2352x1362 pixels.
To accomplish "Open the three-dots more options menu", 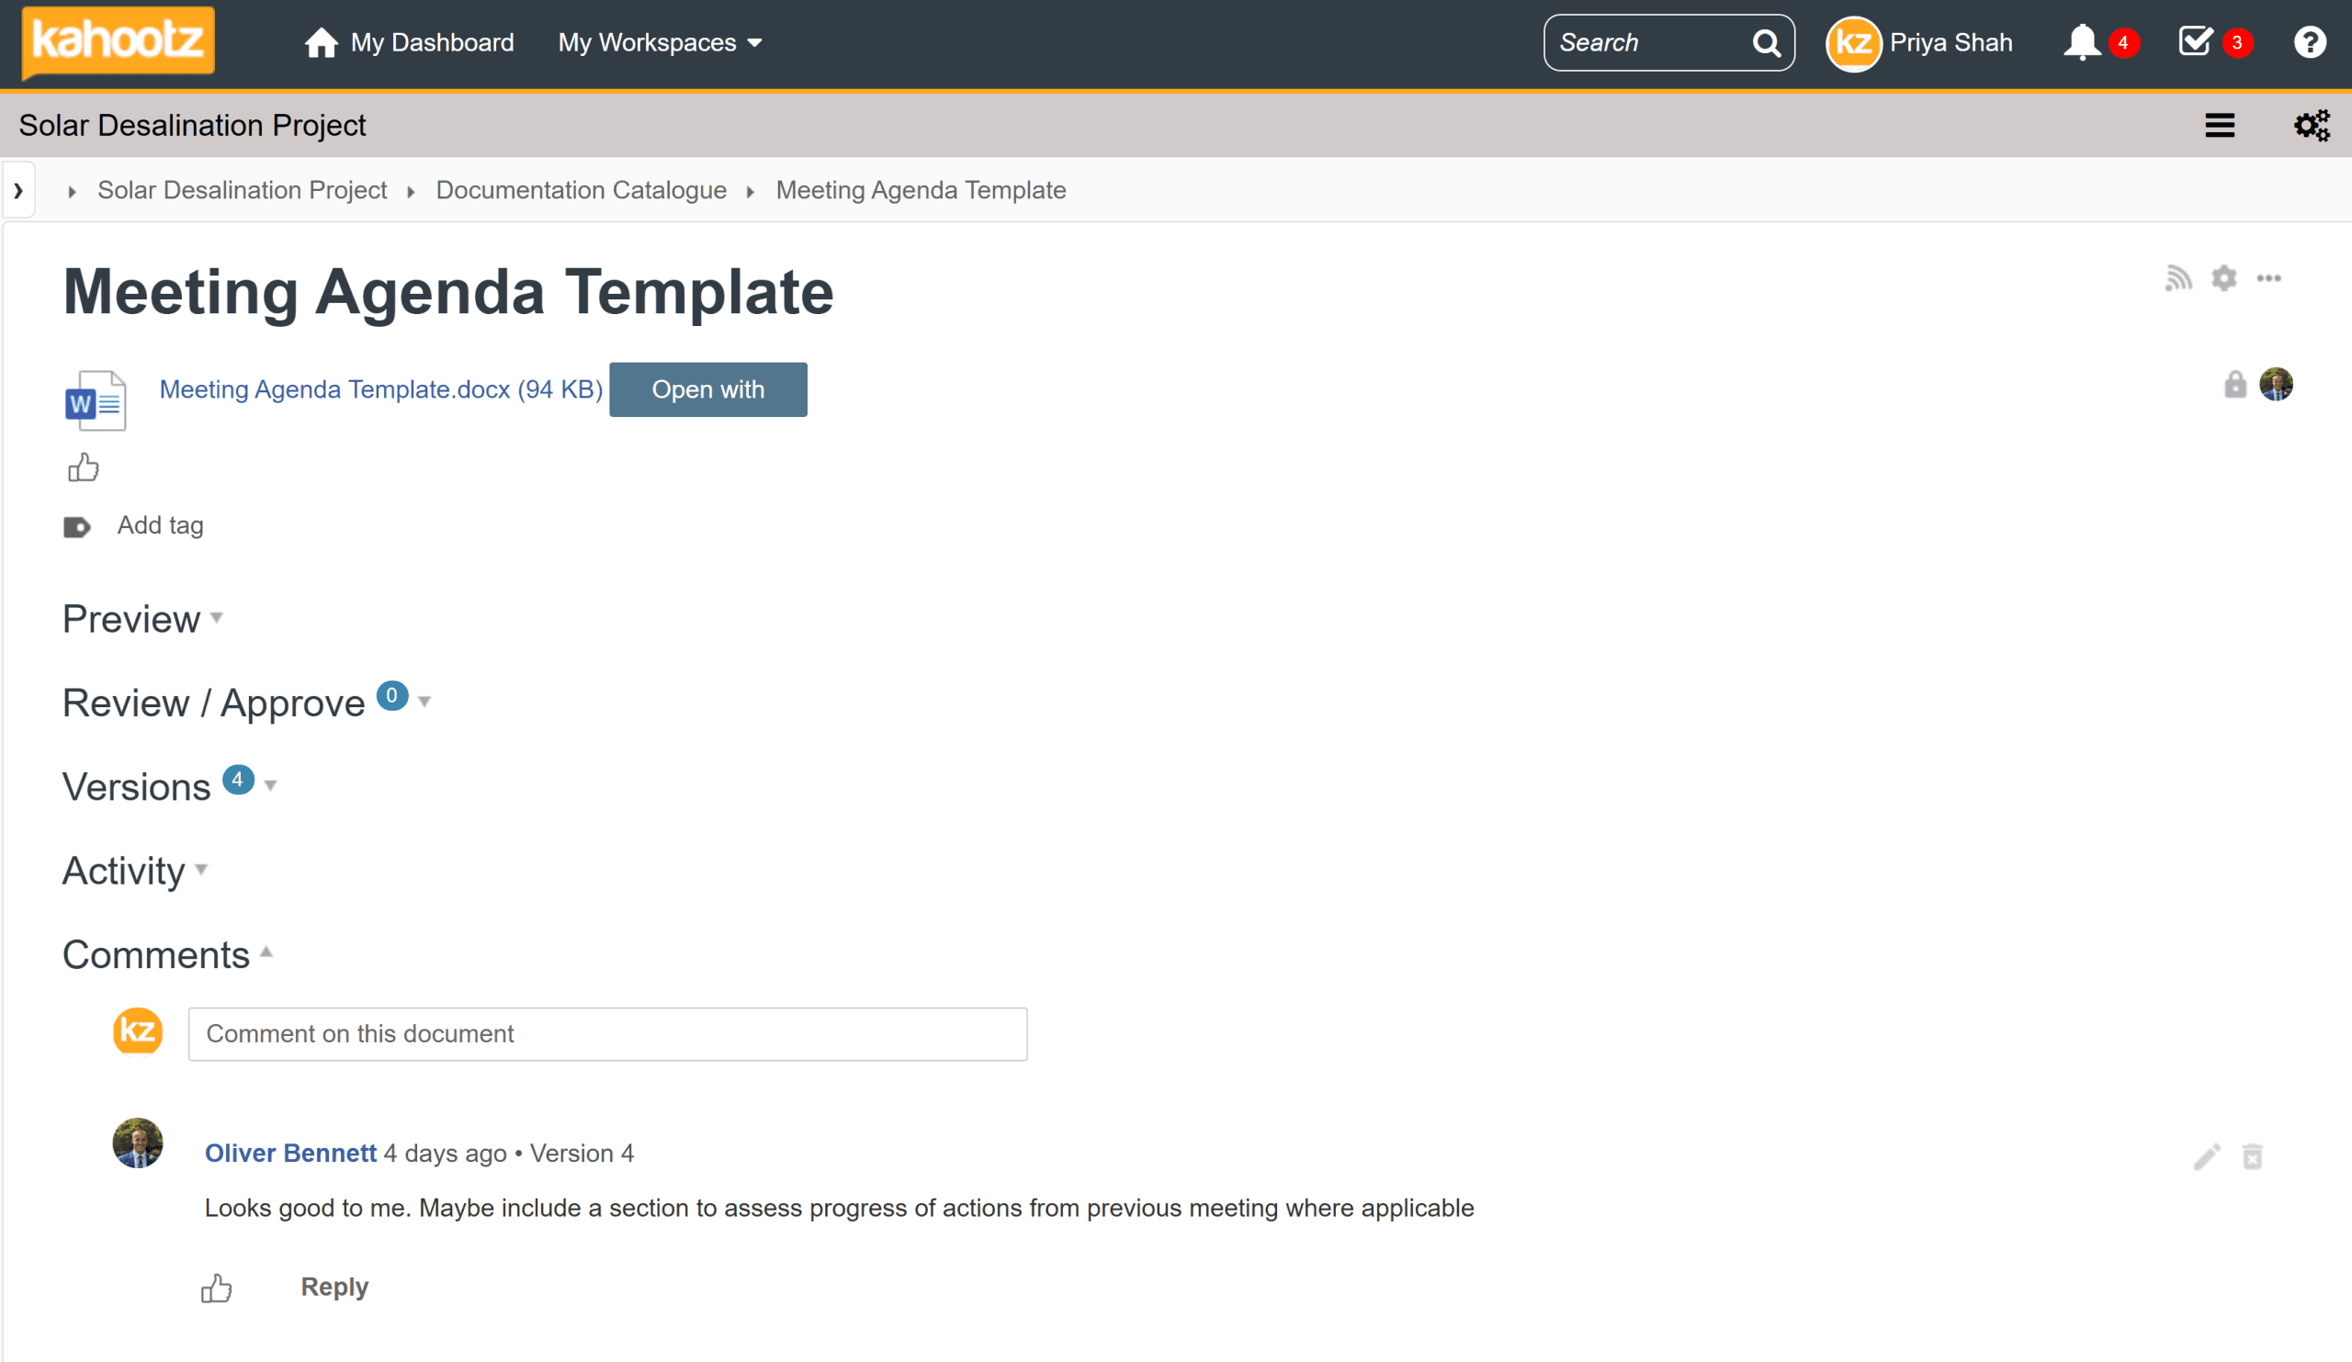I will pyautogui.click(x=2268, y=278).
